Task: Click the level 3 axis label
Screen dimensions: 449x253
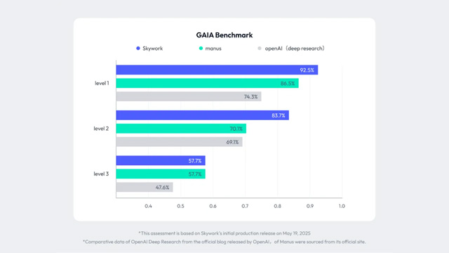Action: 101,174
